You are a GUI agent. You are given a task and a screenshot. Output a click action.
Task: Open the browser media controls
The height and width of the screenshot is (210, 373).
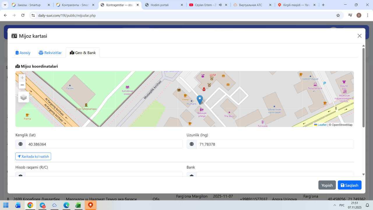click(350, 15)
